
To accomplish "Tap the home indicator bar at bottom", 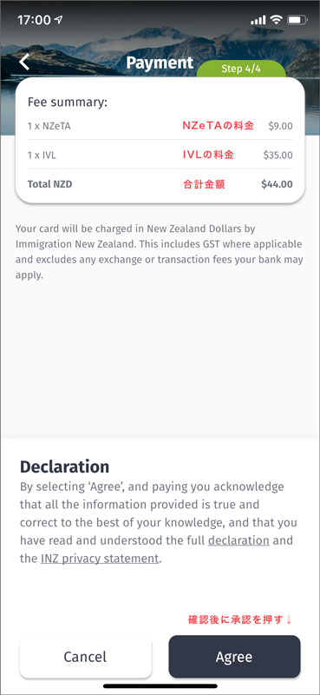I will click(x=160, y=686).
